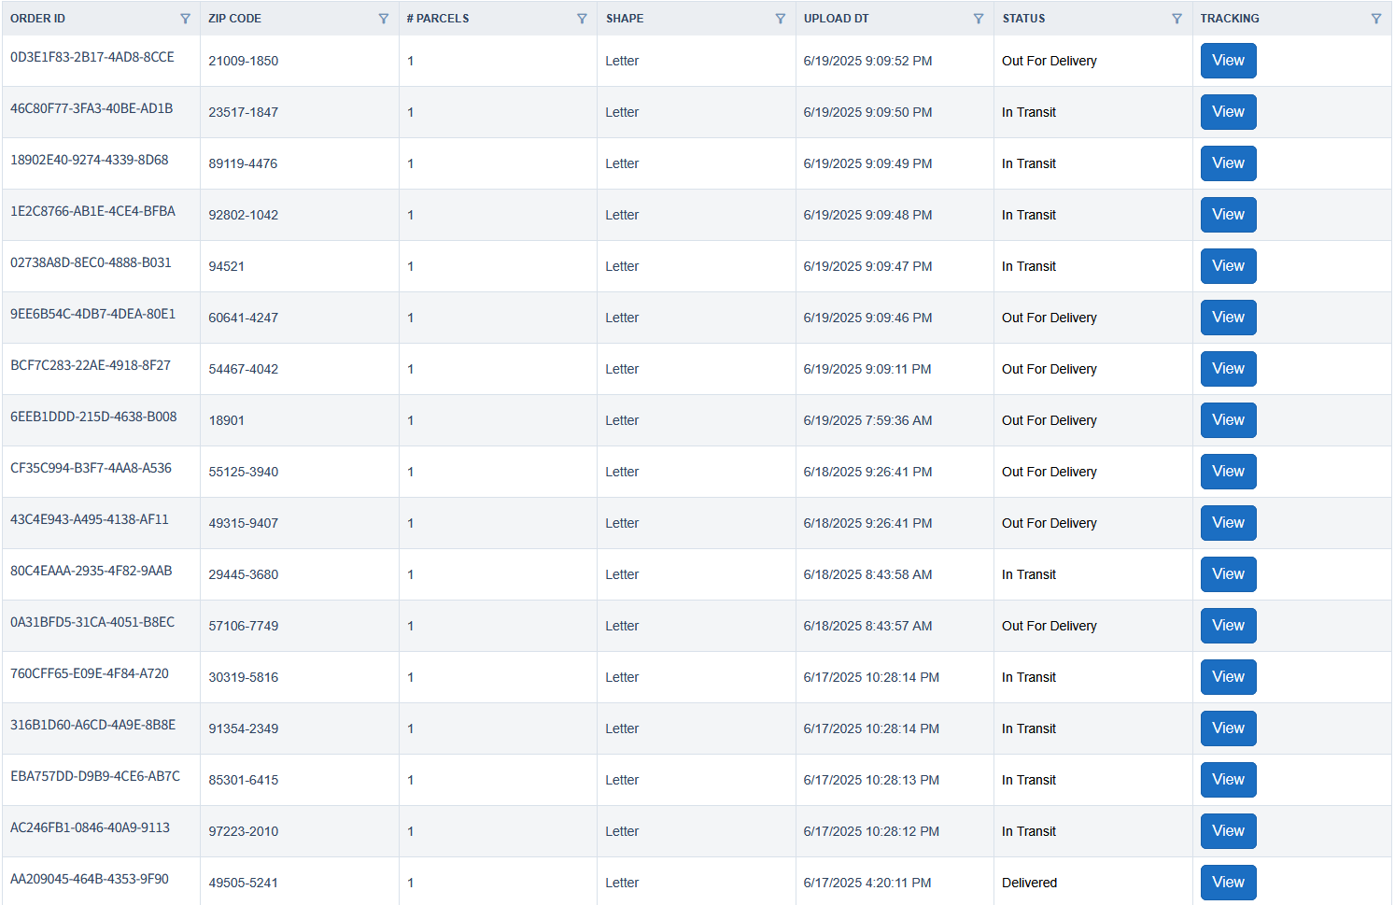Open the ZIP CODE column filter
Image resolution: width=1395 pixels, height=905 pixels.
point(383,19)
